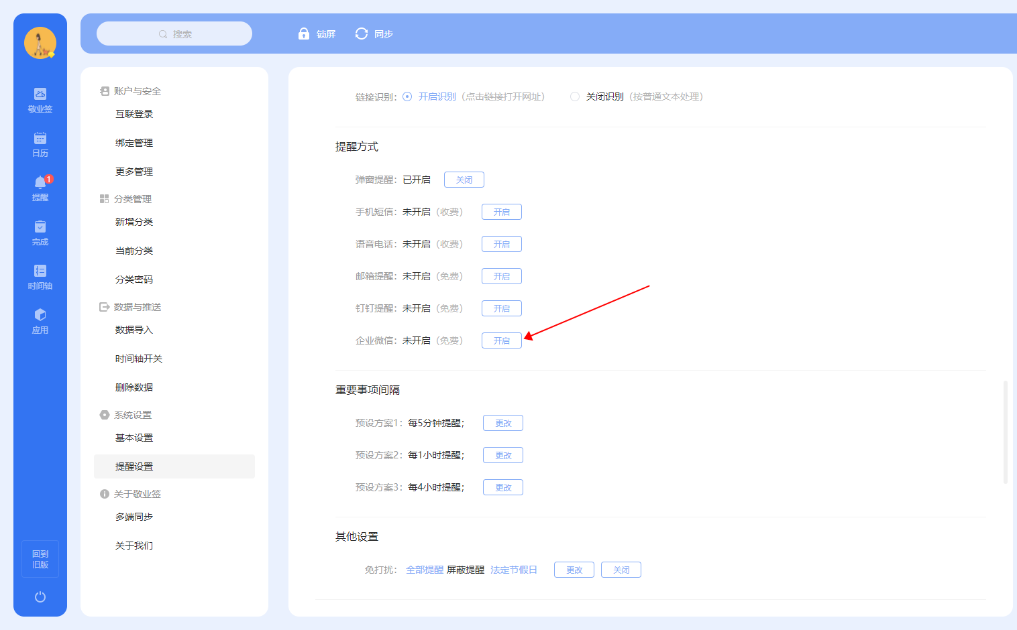Screen dimensions: 1017x630
Task: Click the power logout icon
Action: tap(40, 596)
